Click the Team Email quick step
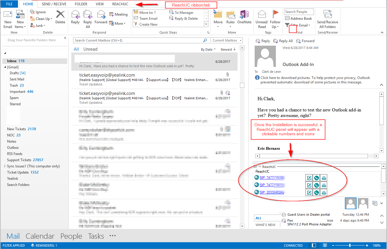Viewport: 387px width, 249px height. [146, 18]
